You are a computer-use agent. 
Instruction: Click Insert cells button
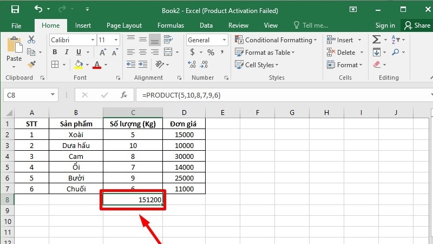pos(344,40)
